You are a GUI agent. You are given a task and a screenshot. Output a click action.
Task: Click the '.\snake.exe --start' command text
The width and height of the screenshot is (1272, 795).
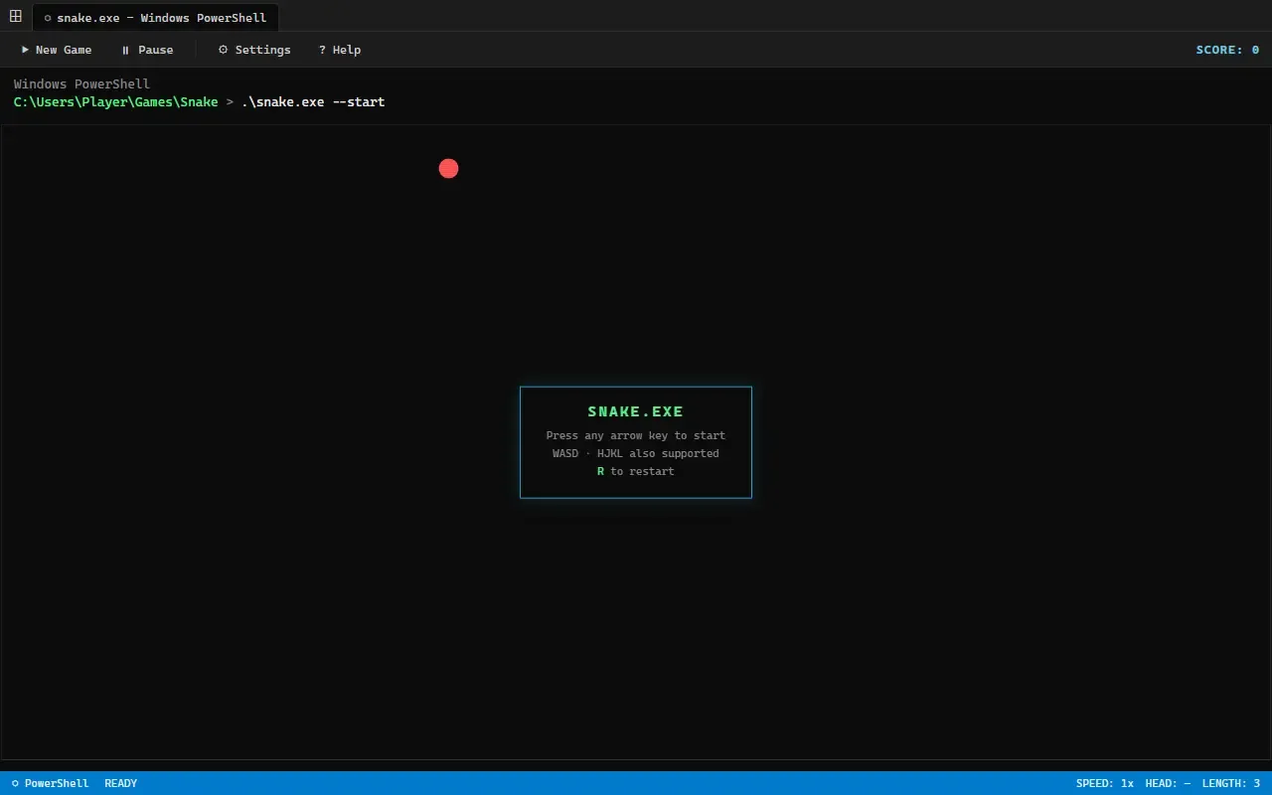(x=313, y=102)
